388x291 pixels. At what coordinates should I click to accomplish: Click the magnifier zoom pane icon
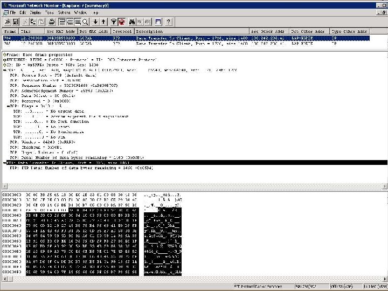click(85, 22)
